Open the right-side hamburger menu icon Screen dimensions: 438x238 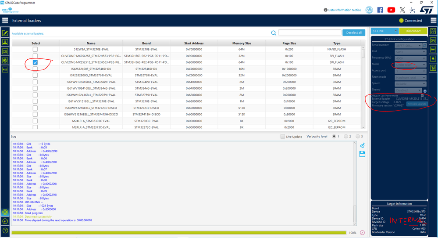pos(433,20)
